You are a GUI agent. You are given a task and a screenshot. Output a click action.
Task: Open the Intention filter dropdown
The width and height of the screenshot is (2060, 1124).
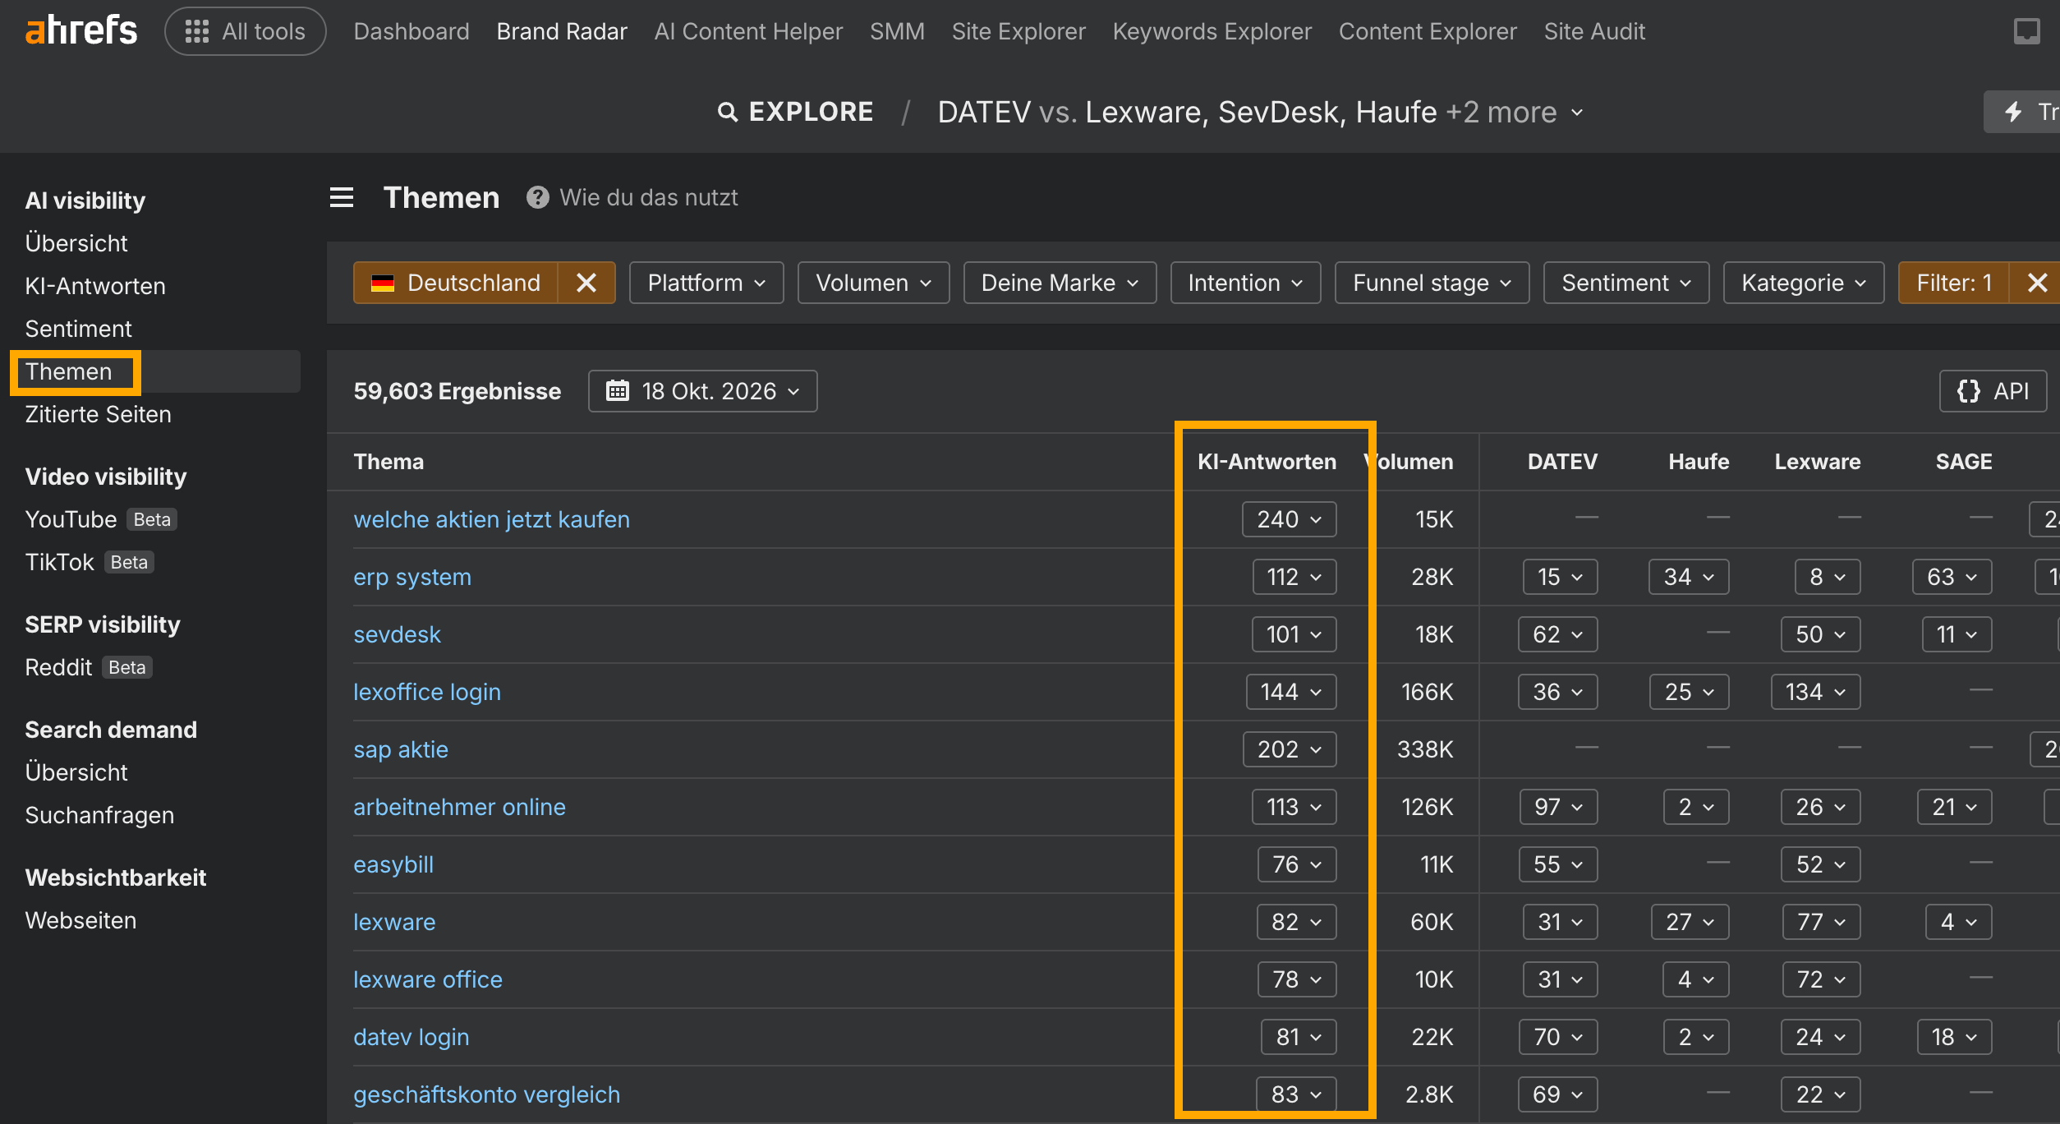tap(1245, 283)
